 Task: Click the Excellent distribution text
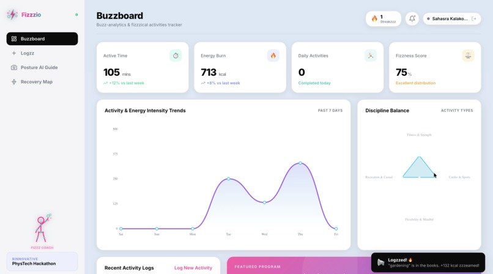(416, 83)
